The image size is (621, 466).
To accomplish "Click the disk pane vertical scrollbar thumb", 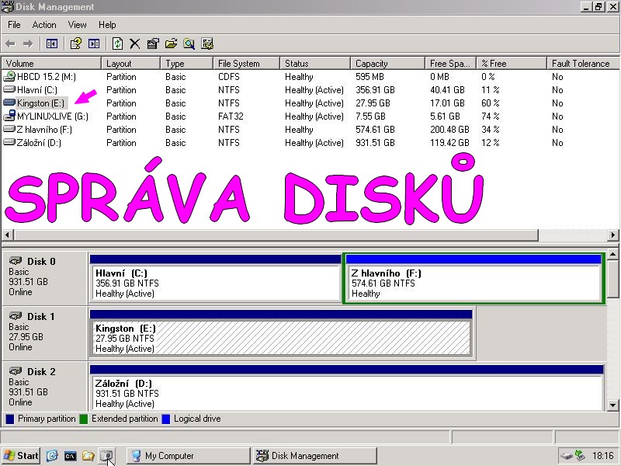I will click(x=612, y=279).
